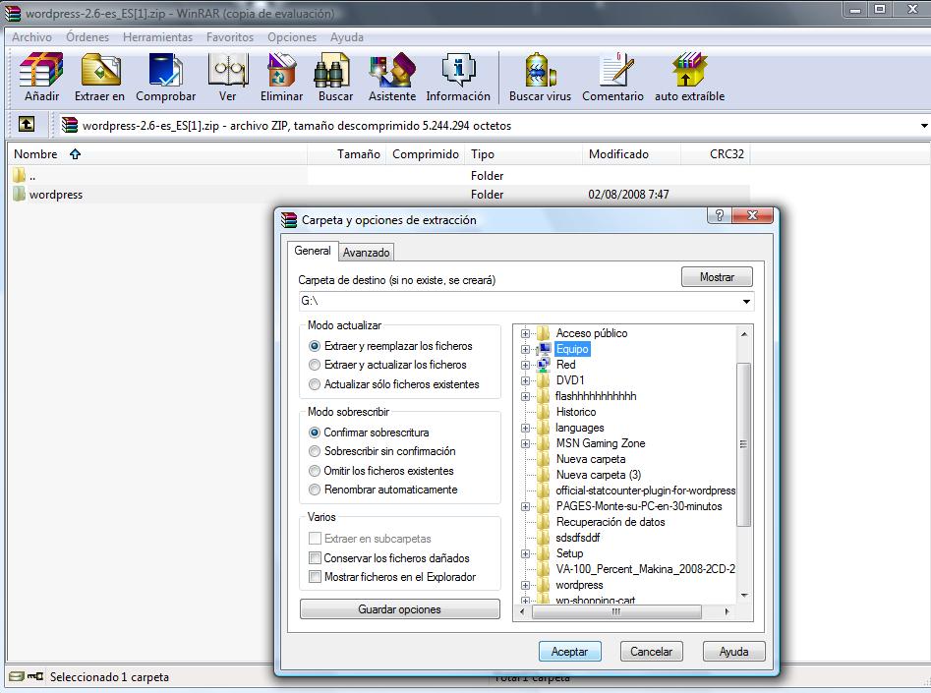Go up one level with arrow icon
Screen dimensions: 931x693
click(27, 124)
